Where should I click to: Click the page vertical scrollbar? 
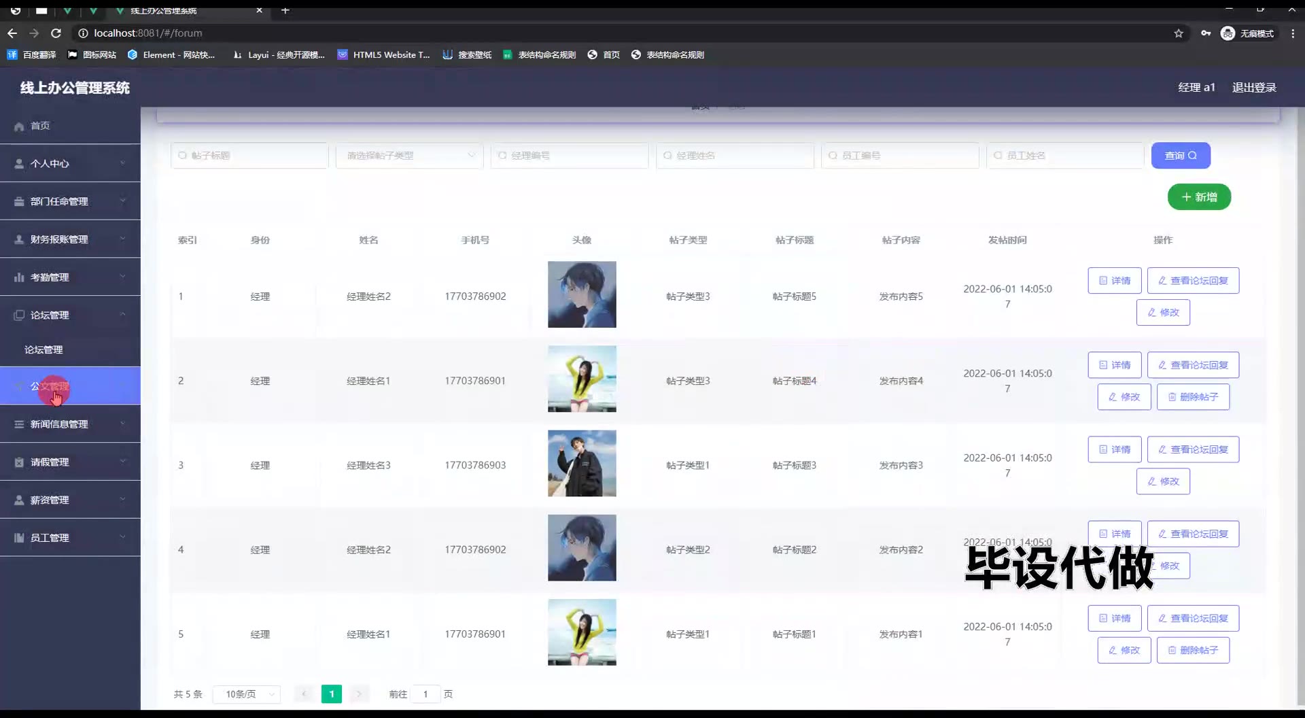(x=1300, y=408)
